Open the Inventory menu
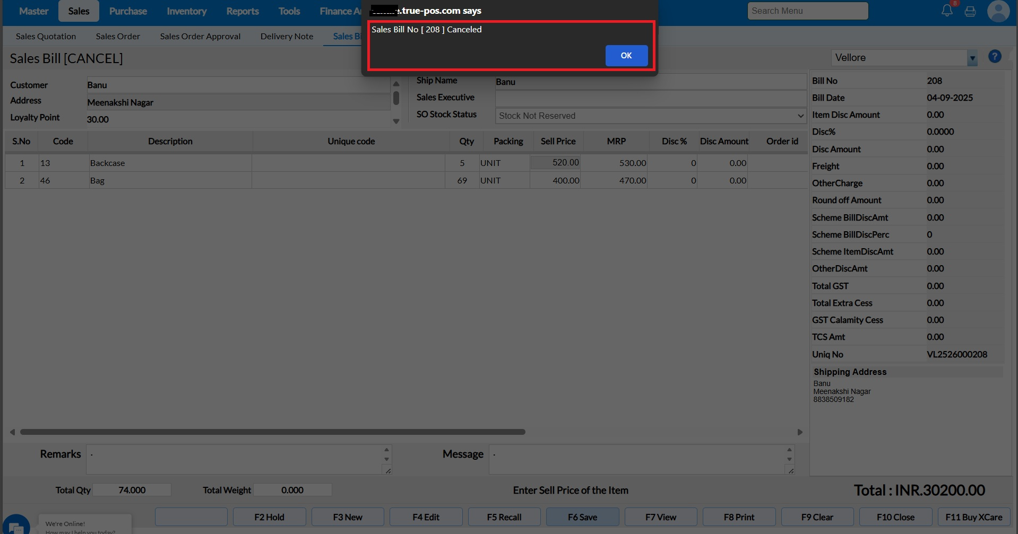The height and width of the screenshot is (534, 1018). point(186,11)
